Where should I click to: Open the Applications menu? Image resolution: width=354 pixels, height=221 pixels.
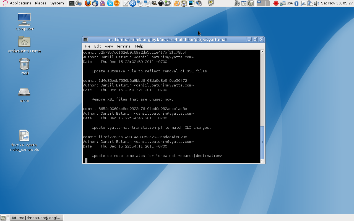click(x=20, y=3)
